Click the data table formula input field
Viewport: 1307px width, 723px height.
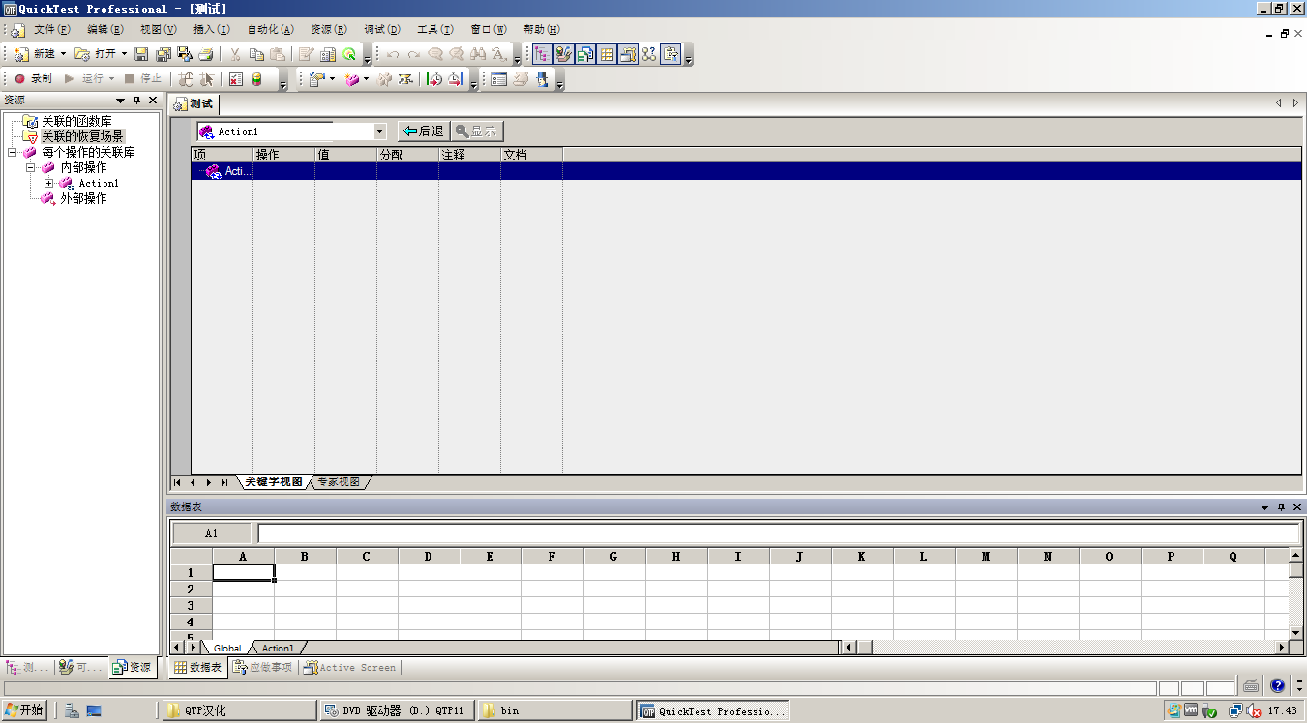click(x=779, y=534)
